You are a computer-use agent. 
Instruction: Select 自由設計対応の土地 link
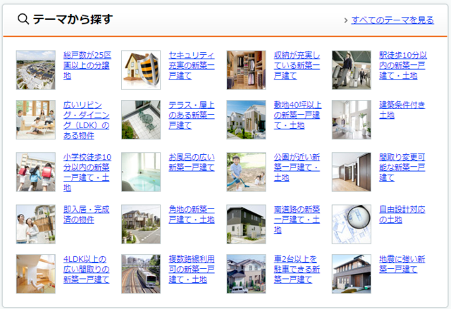pyautogui.click(x=402, y=214)
